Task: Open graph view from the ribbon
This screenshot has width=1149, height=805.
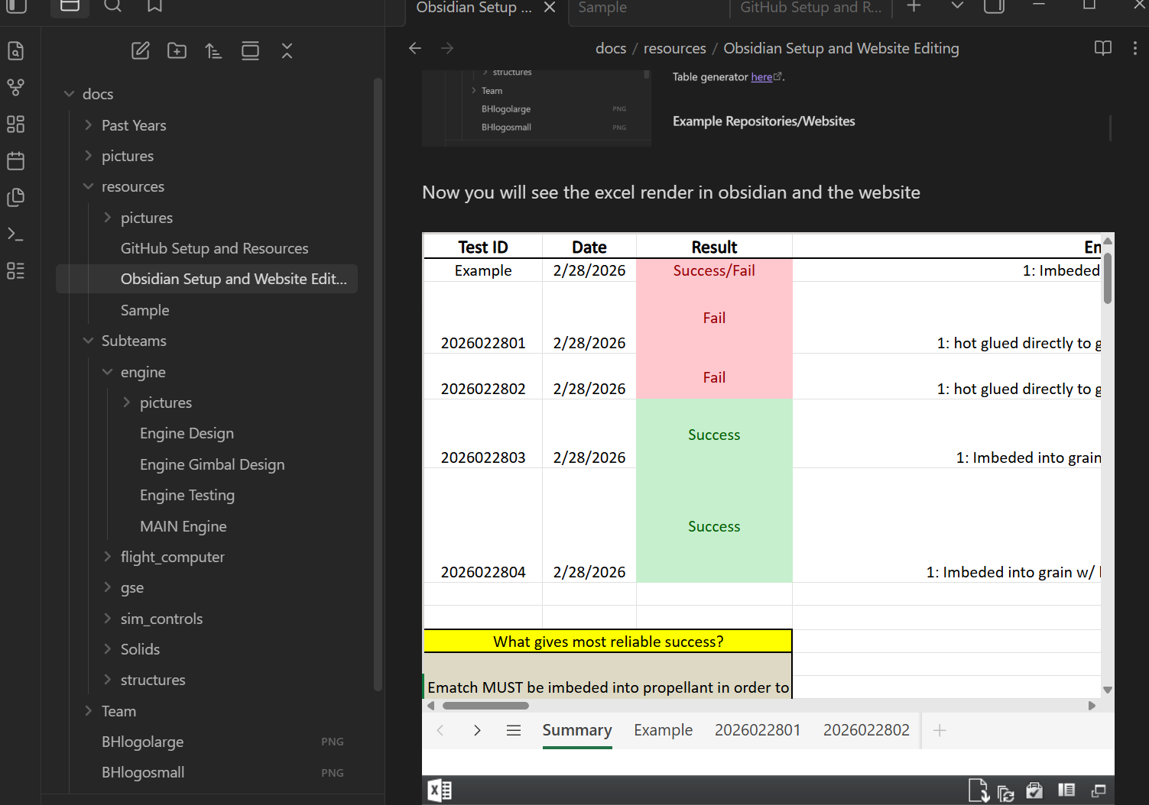Action: (15, 87)
